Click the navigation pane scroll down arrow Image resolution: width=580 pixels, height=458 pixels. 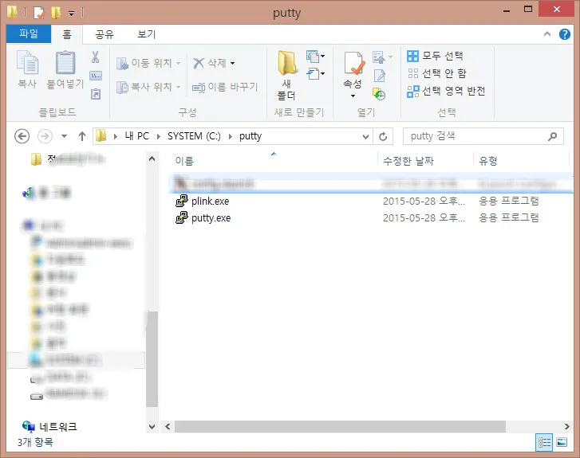click(x=152, y=427)
